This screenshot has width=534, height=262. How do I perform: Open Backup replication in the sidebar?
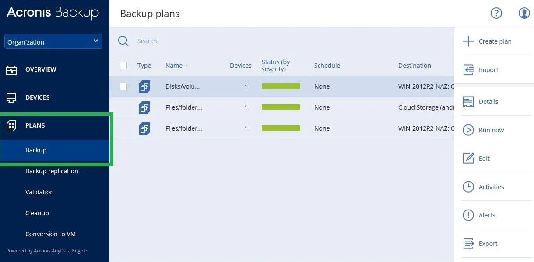(52, 171)
